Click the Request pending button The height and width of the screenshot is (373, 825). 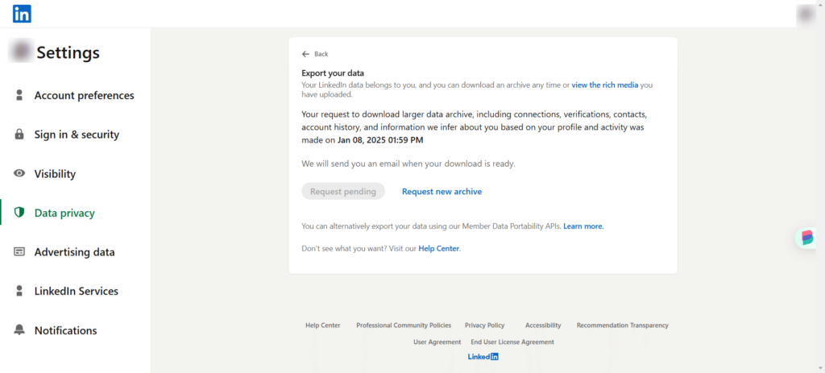(343, 192)
